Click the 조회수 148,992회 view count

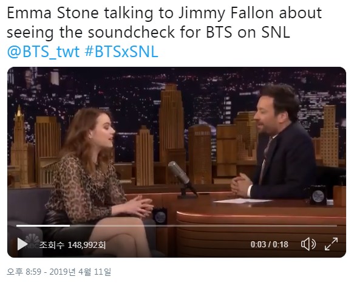72,245
